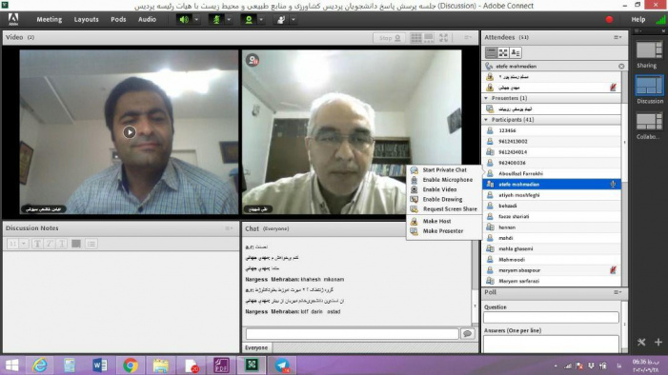Toggle the webcam icon in toolbar

pyautogui.click(x=249, y=20)
